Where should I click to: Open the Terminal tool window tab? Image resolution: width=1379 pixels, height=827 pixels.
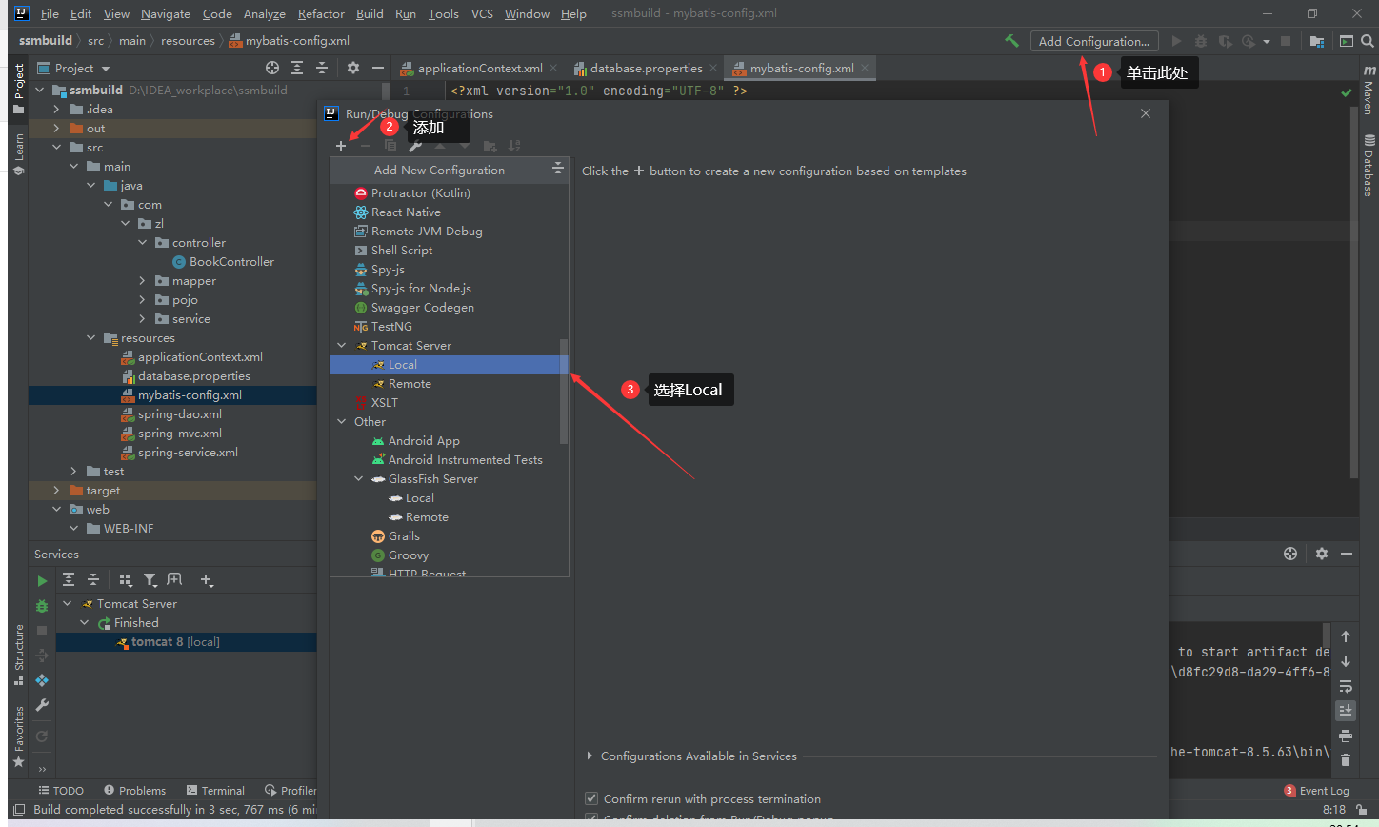(216, 790)
